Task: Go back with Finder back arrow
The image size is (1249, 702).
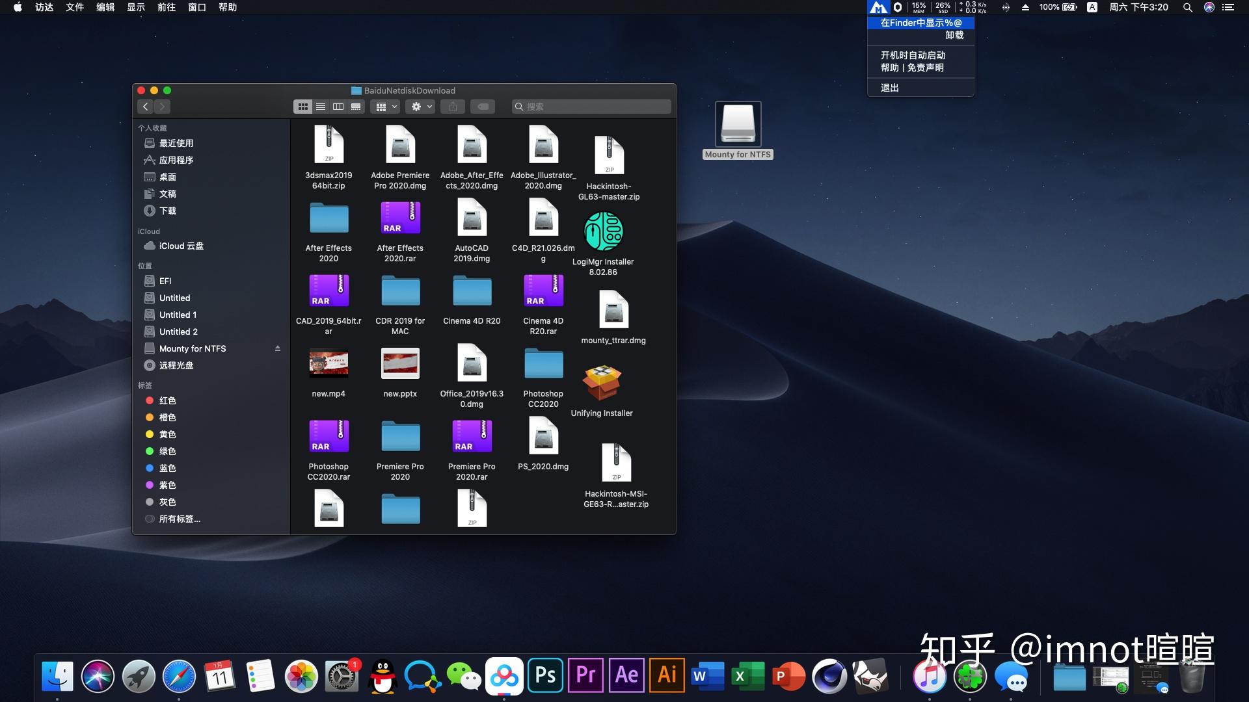Action: tap(146, 107)
